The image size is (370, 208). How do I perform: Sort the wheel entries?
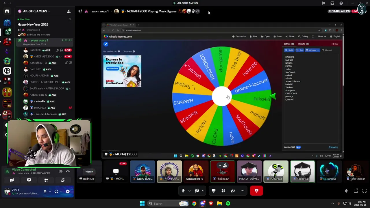[299, 50]
